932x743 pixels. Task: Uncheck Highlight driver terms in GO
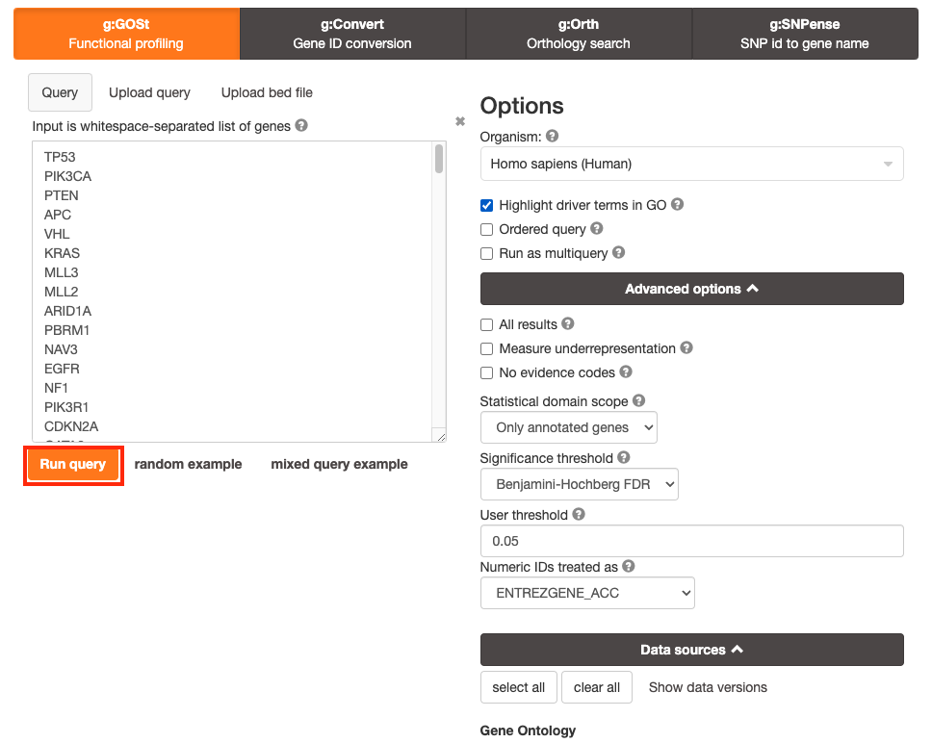point(487,205)
